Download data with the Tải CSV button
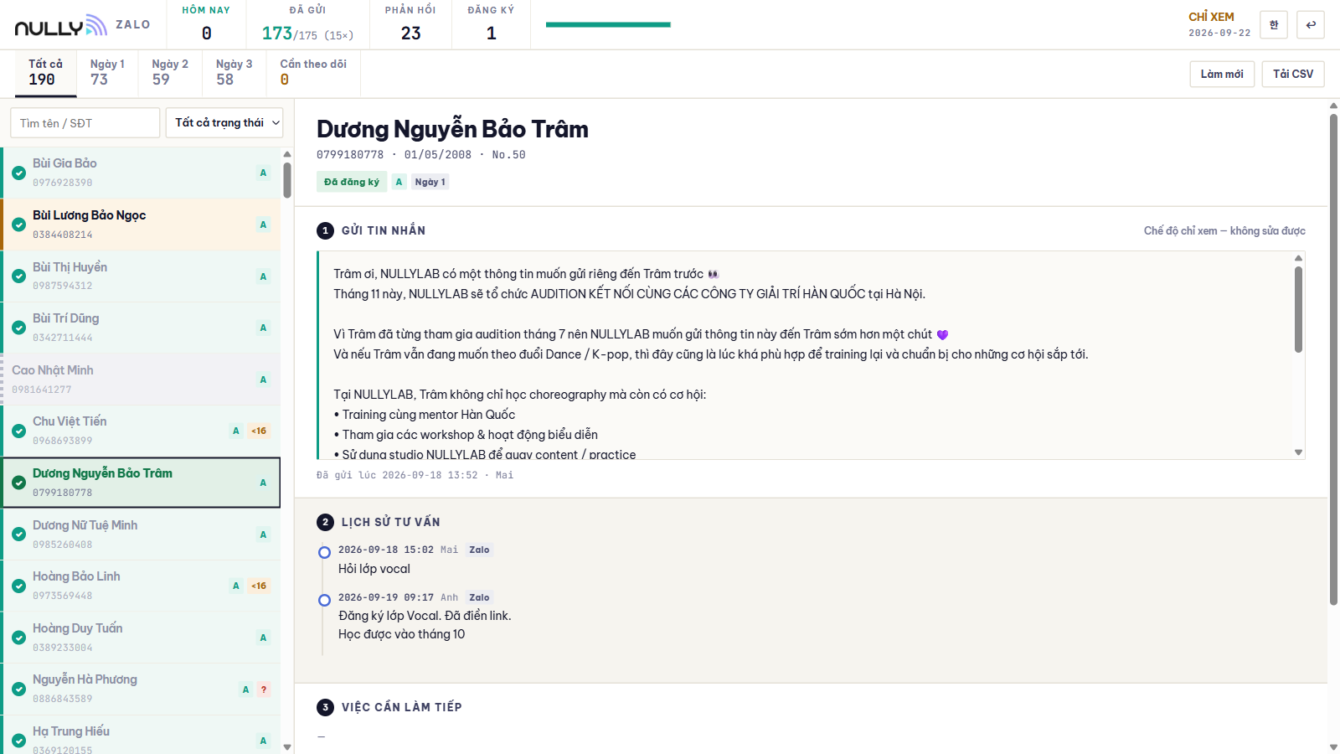 [x=1293, y=74]
